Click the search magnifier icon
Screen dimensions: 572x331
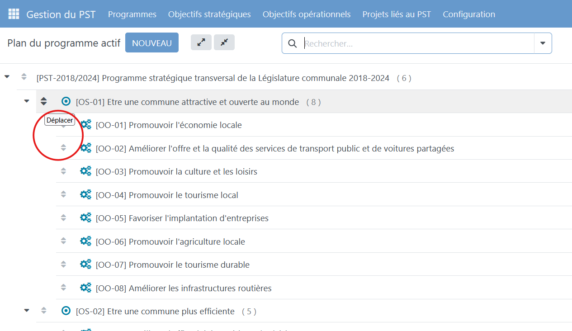(x=293, y=43)
